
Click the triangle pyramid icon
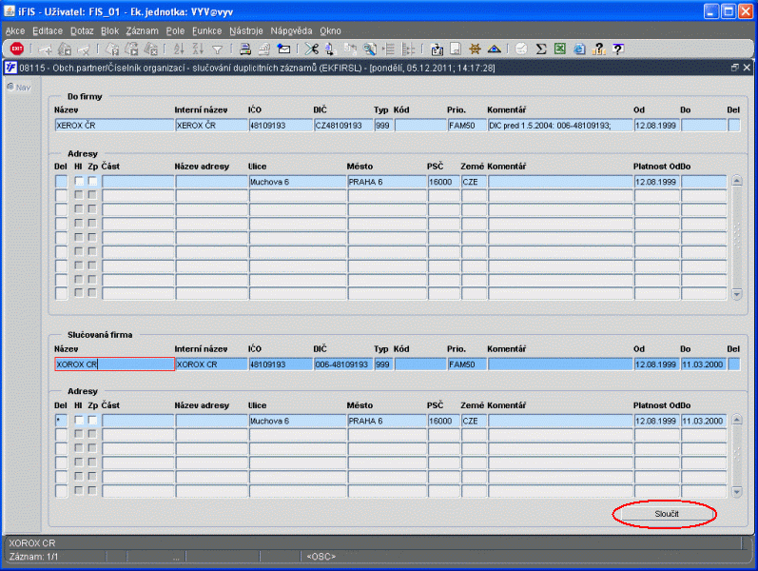tap(494, 49)
